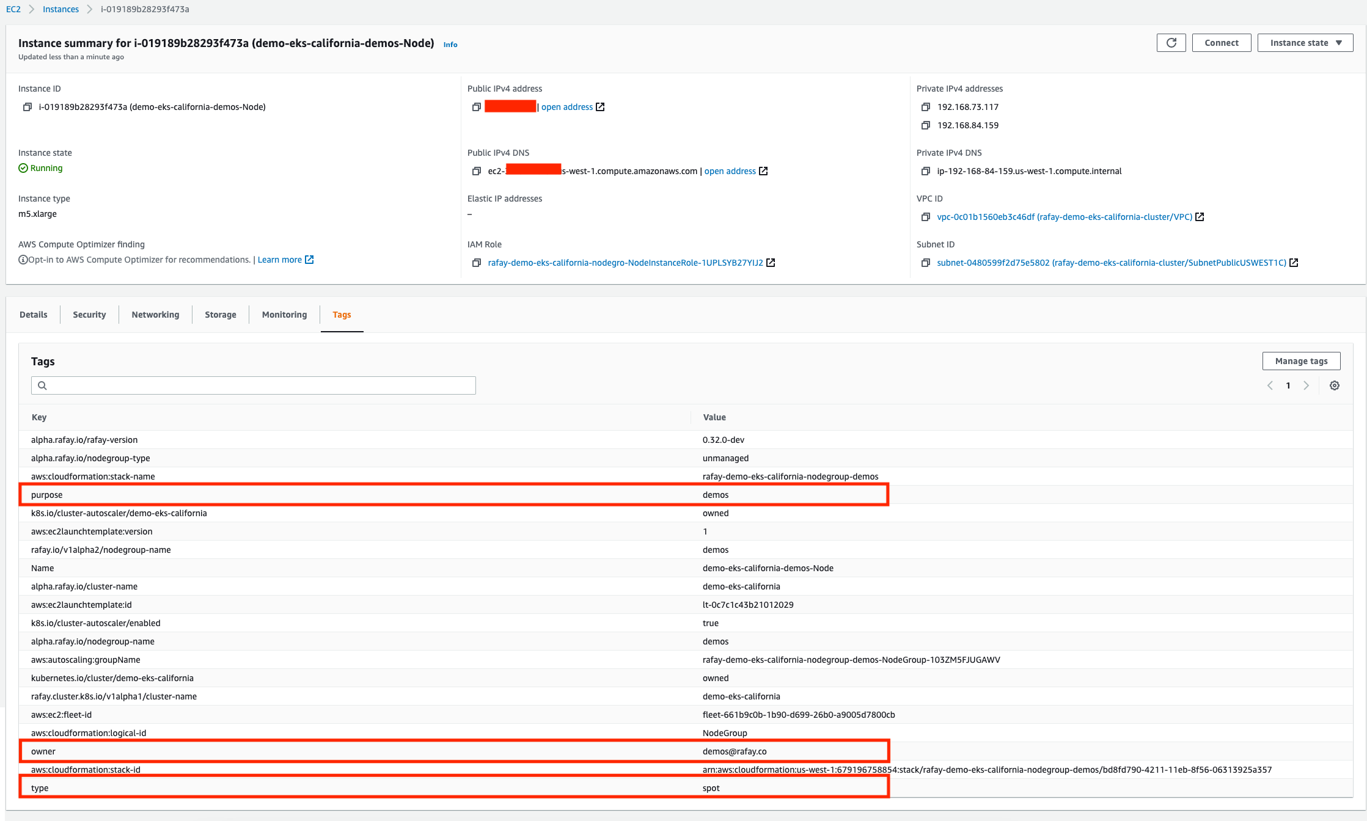Open address link for Public IPv4 address
The width and height of the screenshot is (1367, 821).
pyautogui.click(x=567, y=107)
